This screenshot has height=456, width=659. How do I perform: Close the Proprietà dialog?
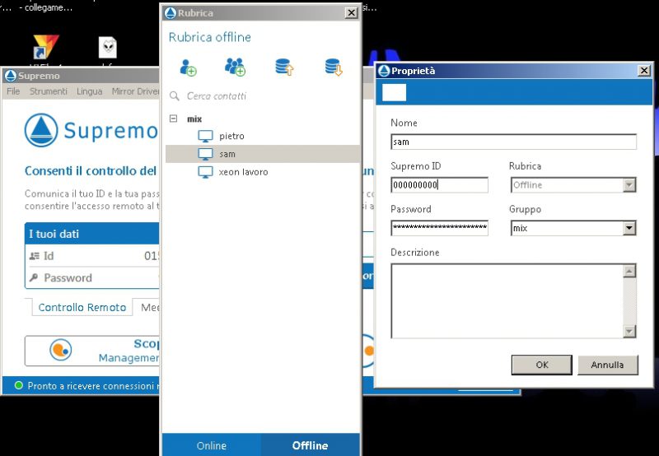[644, 71]
